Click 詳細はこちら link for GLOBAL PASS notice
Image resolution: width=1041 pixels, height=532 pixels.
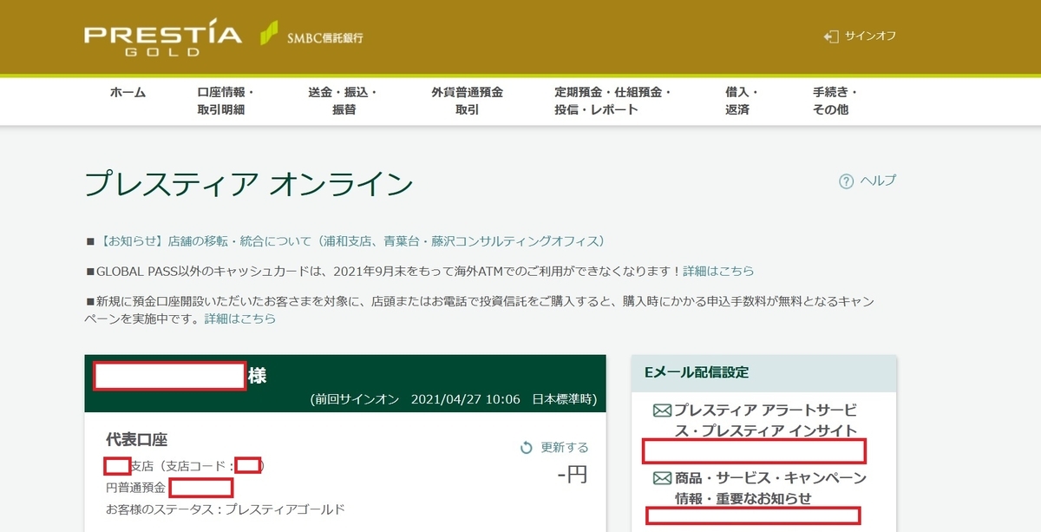tap(718, 271)
